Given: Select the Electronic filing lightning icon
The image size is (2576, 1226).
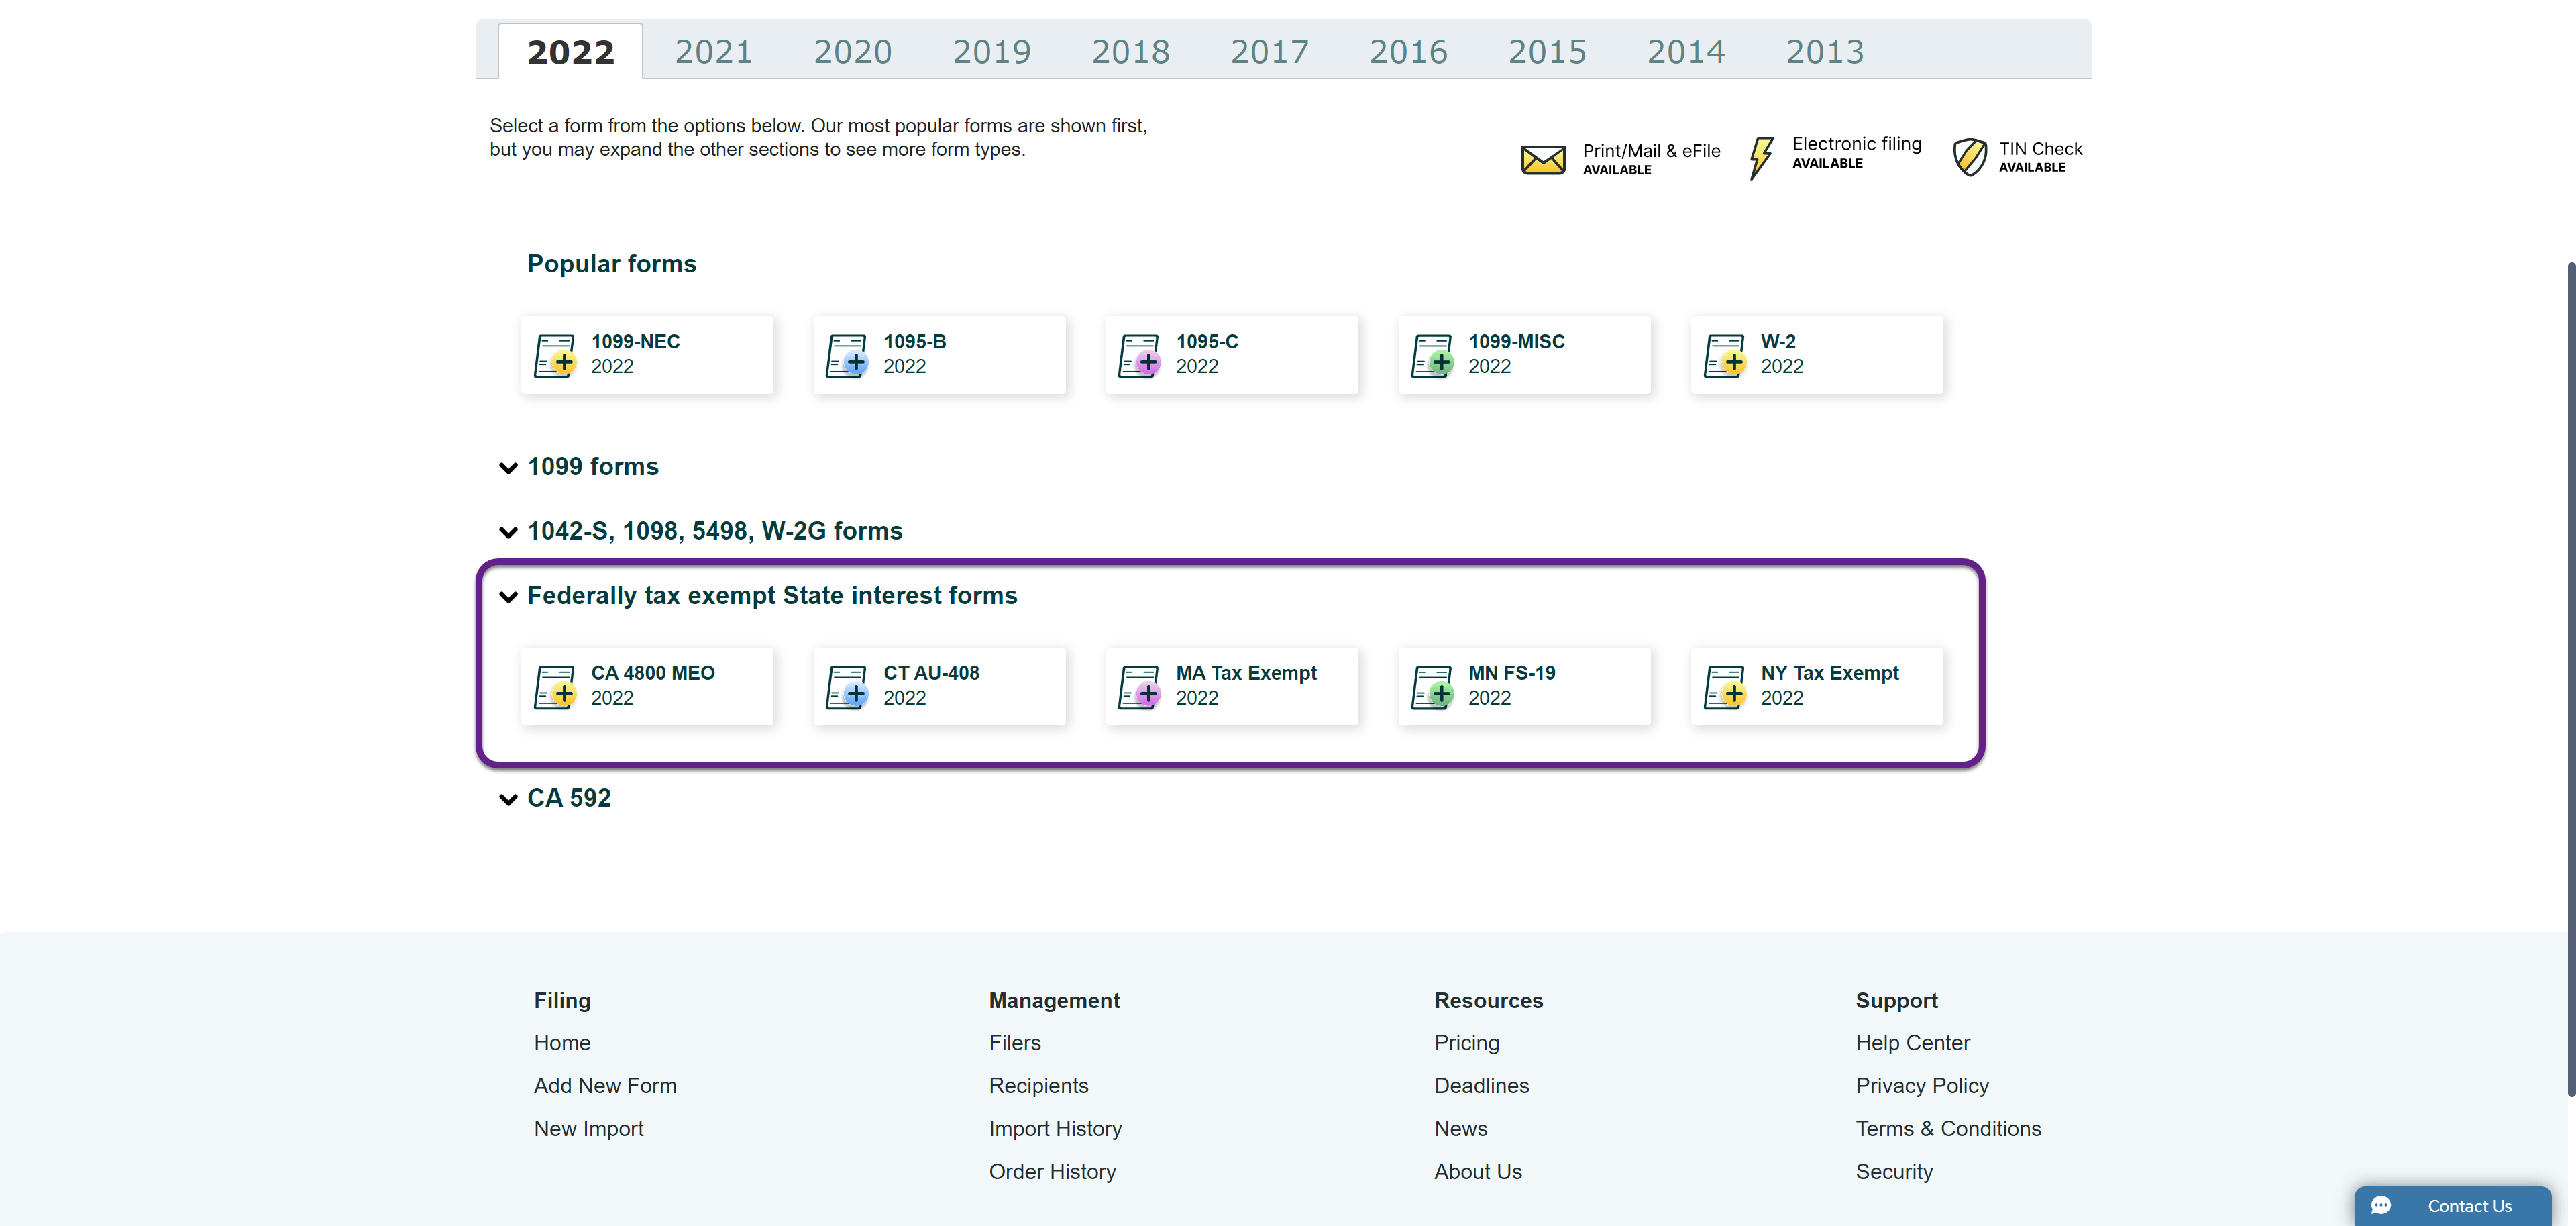Looking at the screenshot, I should pyautogui.click(x=1761, y=157).
